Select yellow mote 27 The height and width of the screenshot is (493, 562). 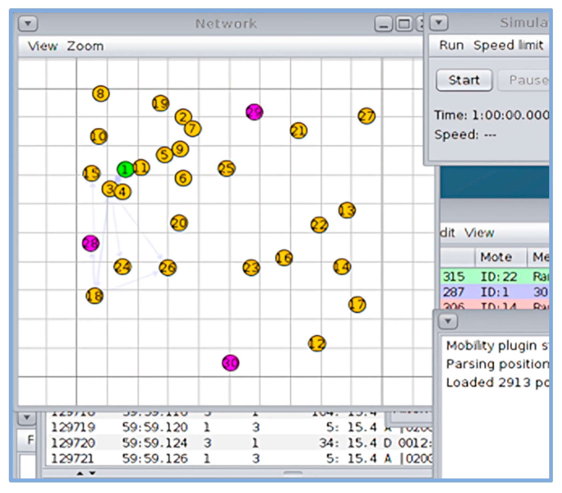point(366,116)
